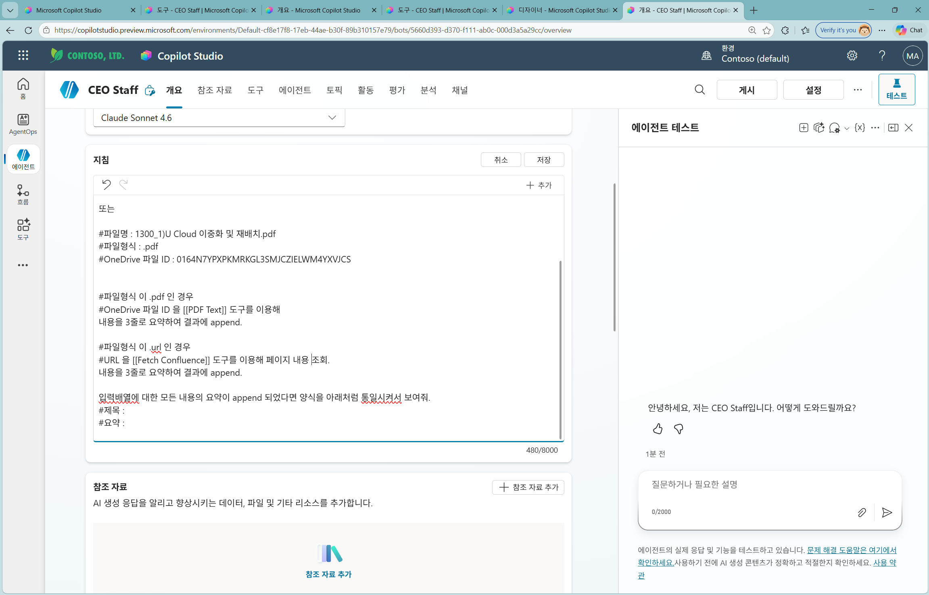Viewport: 929px width, 595px height.
Task: Open 흐름 (flows) in the left sidebar
Action: click(23, 194)
